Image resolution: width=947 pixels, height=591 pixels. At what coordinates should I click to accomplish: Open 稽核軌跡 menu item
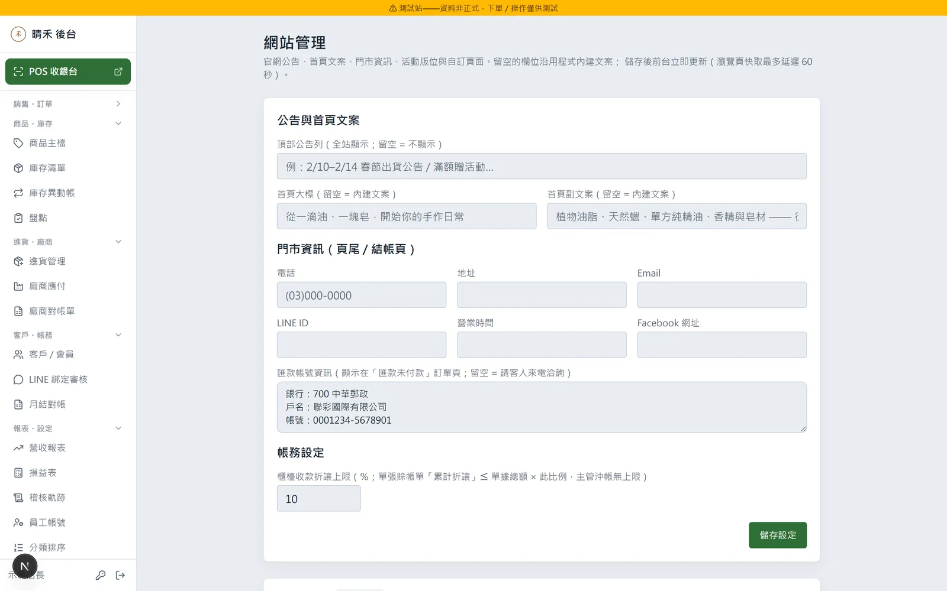pos(68,498)
